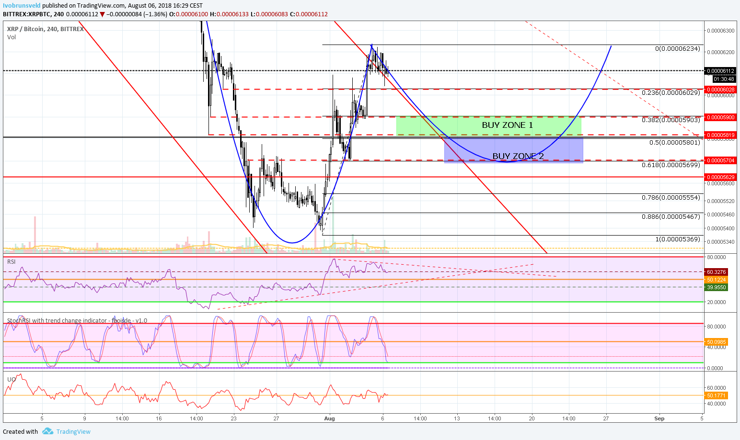Click the 13 date on time axis
Viewport: 740px width, 440px height.
pyautogui.click(x=457, y=418)
